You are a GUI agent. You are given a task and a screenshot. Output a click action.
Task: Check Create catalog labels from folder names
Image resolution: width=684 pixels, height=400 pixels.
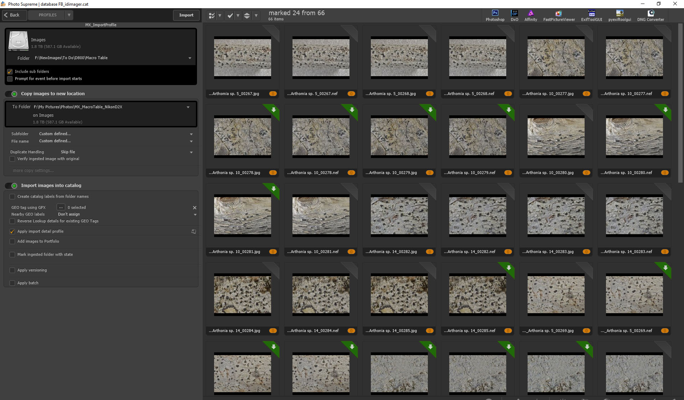(12, 196)
